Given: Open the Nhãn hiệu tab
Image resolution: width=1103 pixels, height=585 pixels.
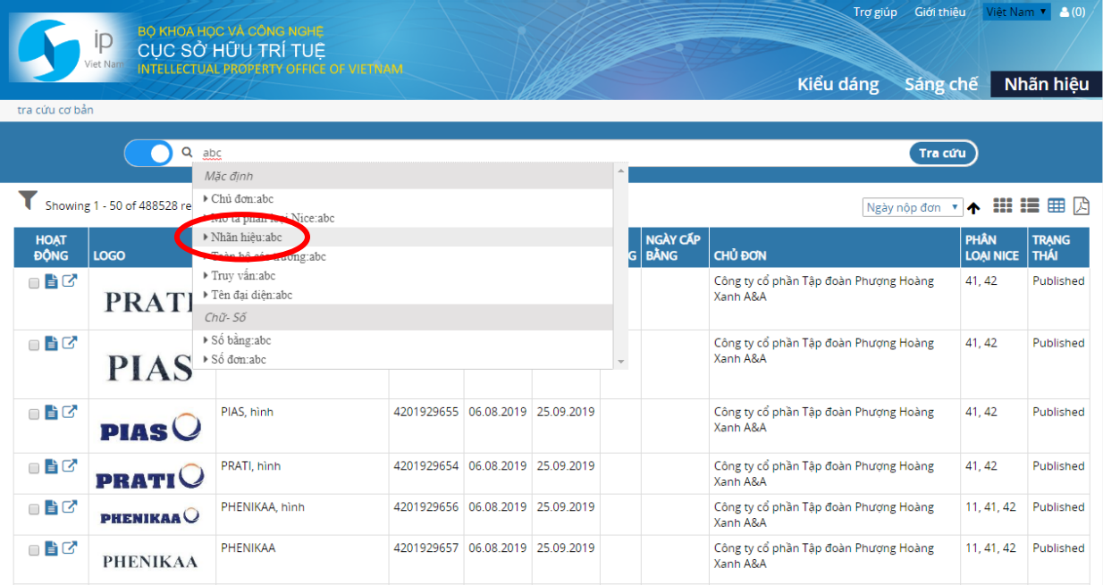Looking at the screenshot, I should 1047,85.
